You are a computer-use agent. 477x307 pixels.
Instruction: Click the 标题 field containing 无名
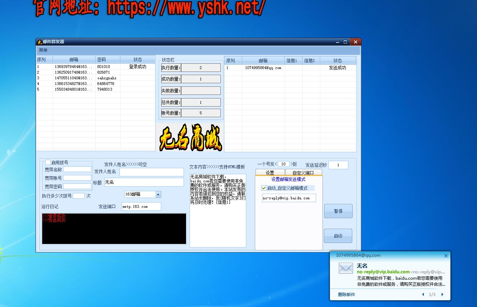point(144,182)
